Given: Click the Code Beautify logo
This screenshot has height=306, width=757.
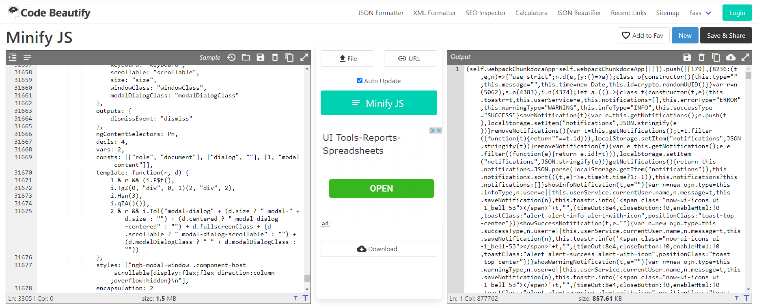Looking at the screenshot, I should (49, 13).
